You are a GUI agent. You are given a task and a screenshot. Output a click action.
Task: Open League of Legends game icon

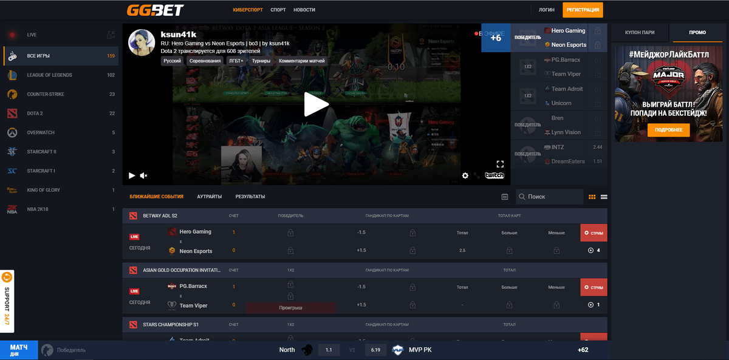pyautogui.click(x=12, y=75)
